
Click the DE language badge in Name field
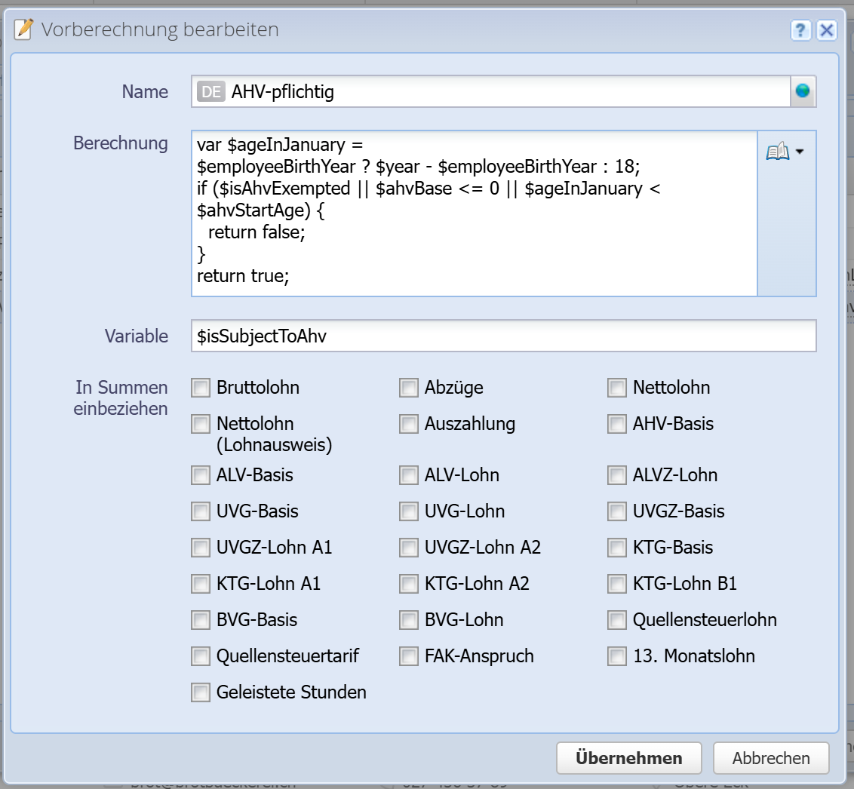[x=210, y=92]
